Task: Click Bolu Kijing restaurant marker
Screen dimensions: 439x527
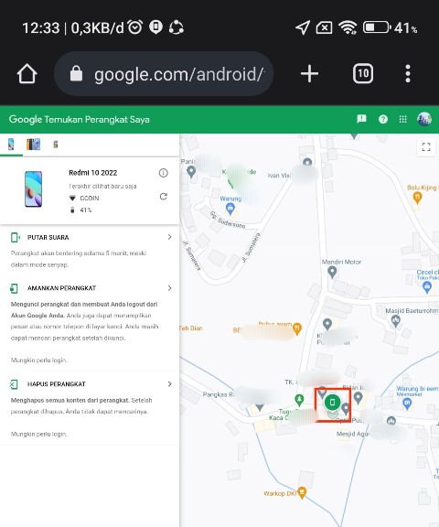Action: click(417, 198)
